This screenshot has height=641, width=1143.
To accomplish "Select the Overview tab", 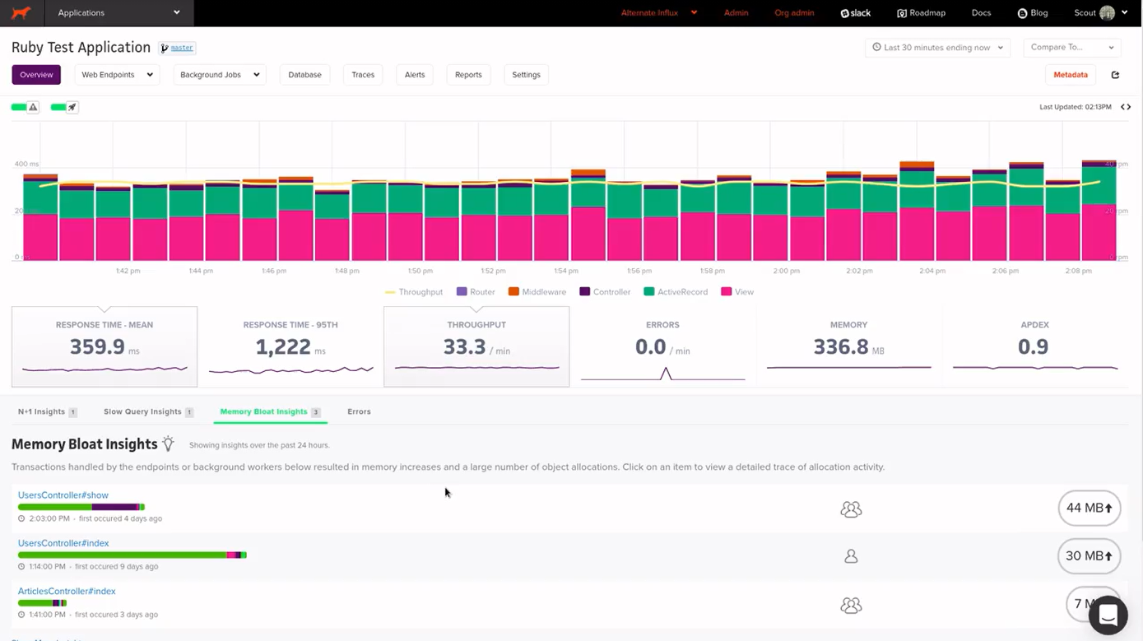I will tap(36, 75).
